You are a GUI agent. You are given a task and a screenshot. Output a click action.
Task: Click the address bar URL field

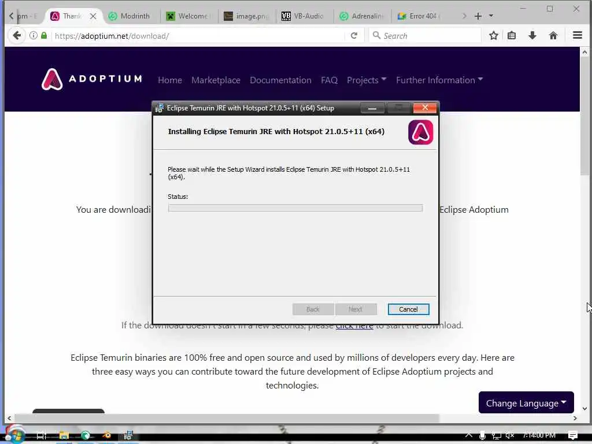click(198, 36)
